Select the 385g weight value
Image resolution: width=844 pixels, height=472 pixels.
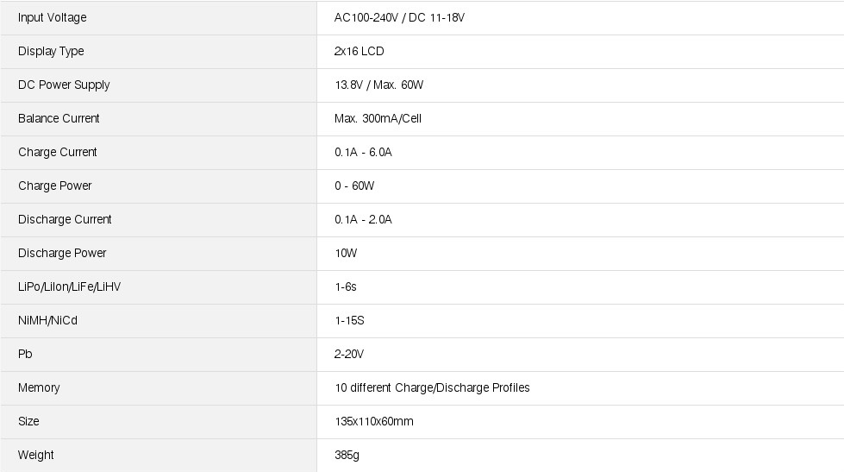click(347, 455)
